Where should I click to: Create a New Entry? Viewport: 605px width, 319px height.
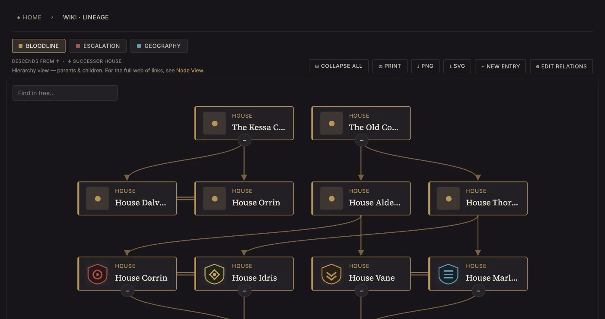(x=500, y=66)
